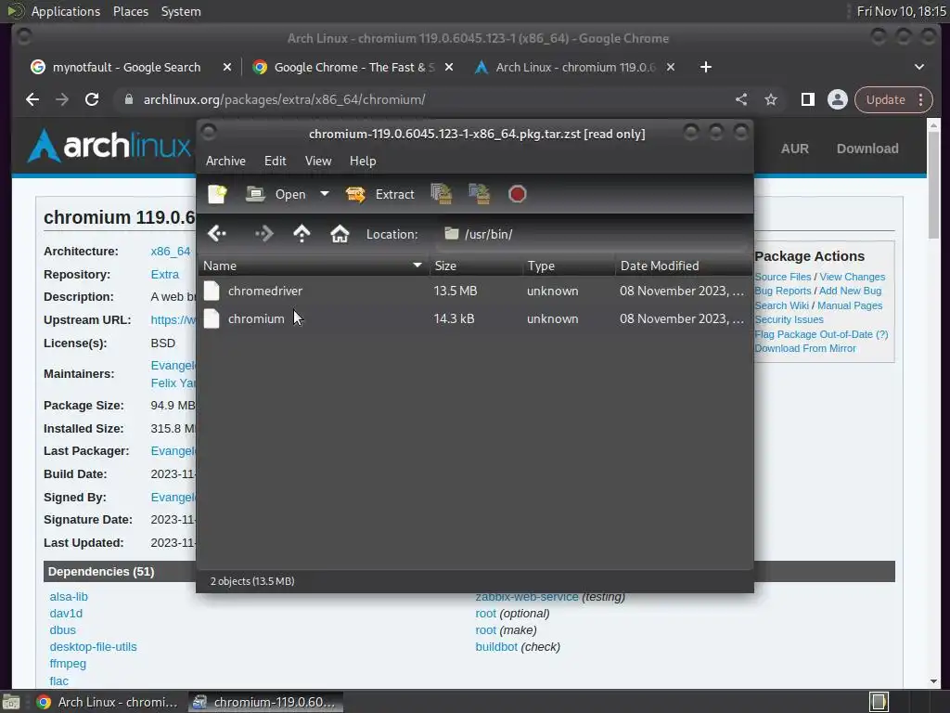Viewport: 950px width, 713px height.
Task: Switch to mynotfault Google Search tab
Action: [x=126, y=67]
